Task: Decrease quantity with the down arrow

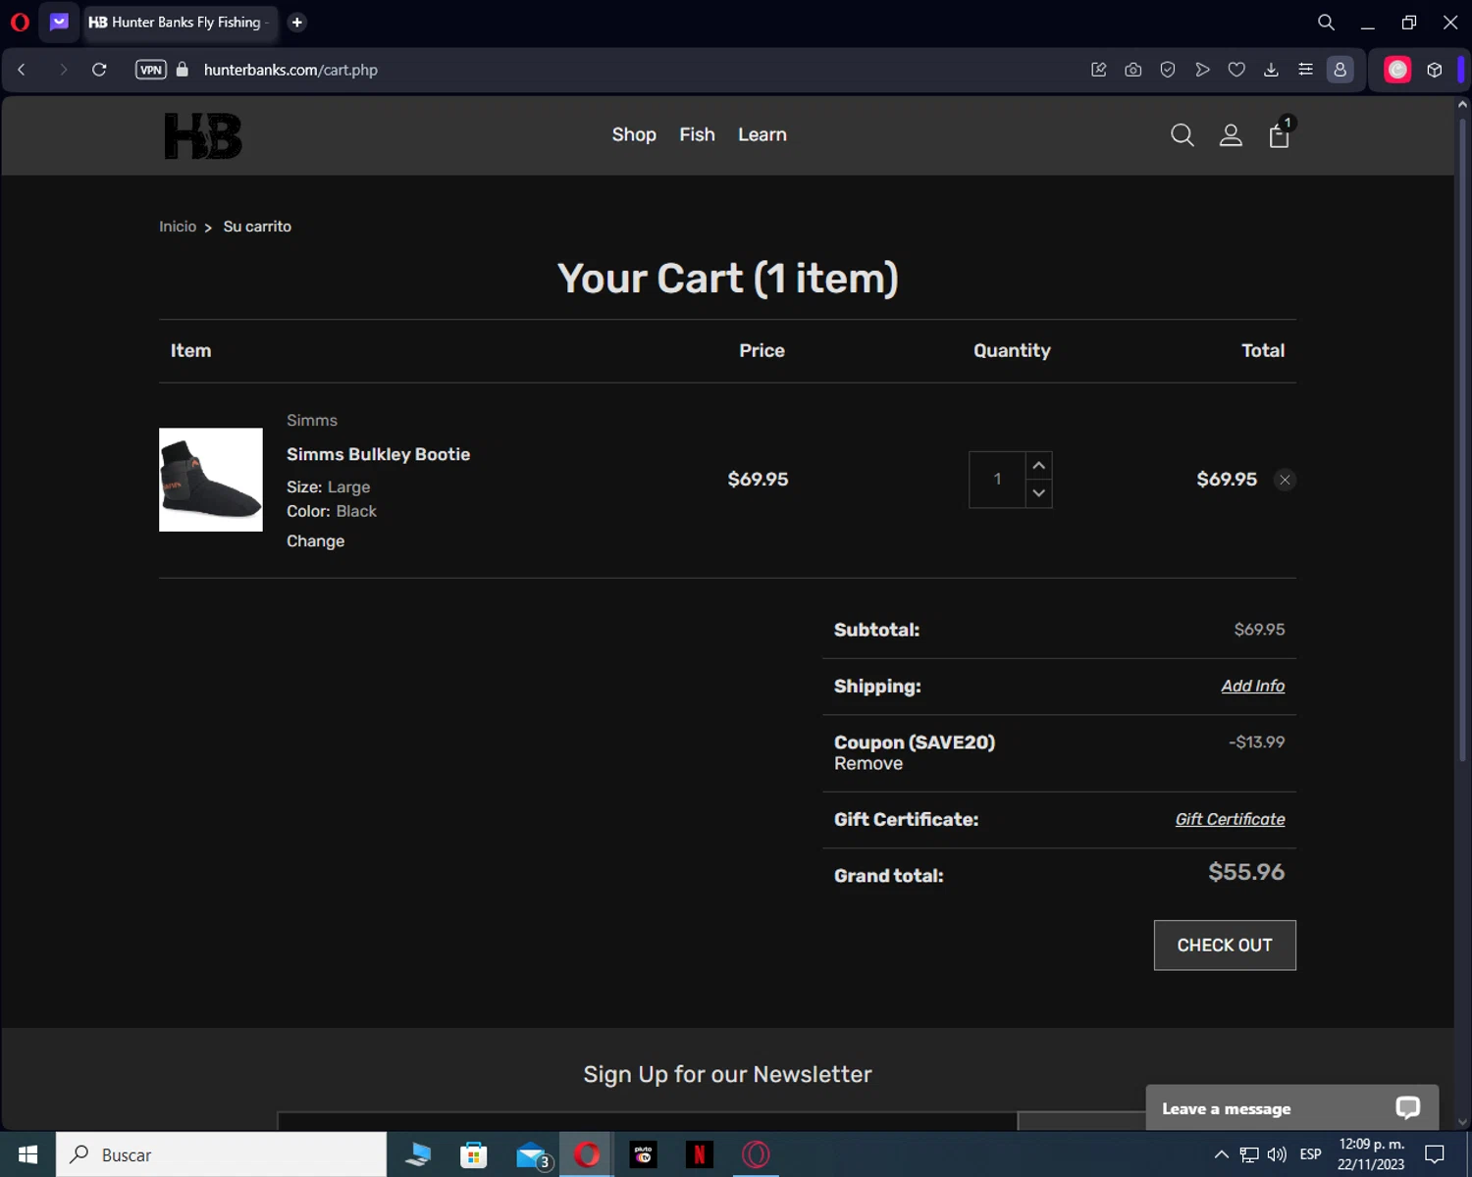Action: [x=1039, y=493]
